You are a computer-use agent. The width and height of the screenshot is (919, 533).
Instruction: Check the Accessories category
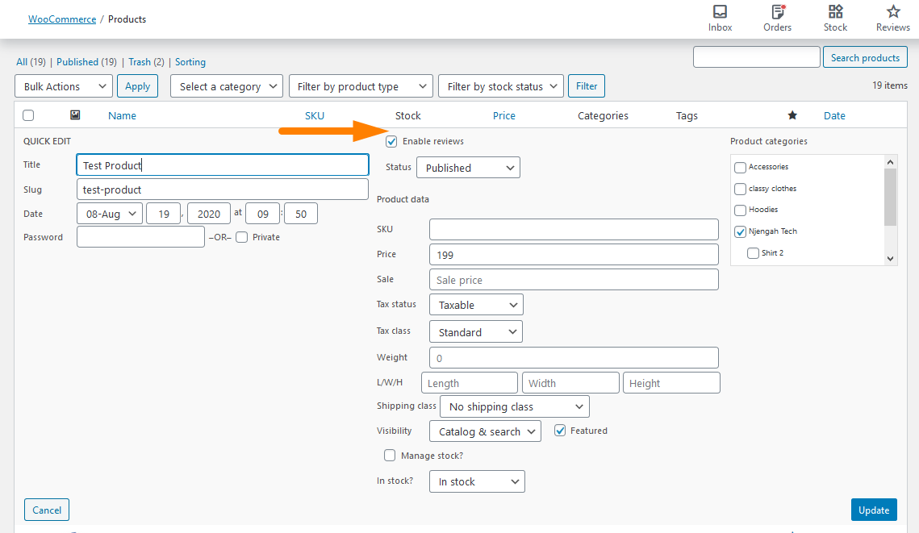740,168
